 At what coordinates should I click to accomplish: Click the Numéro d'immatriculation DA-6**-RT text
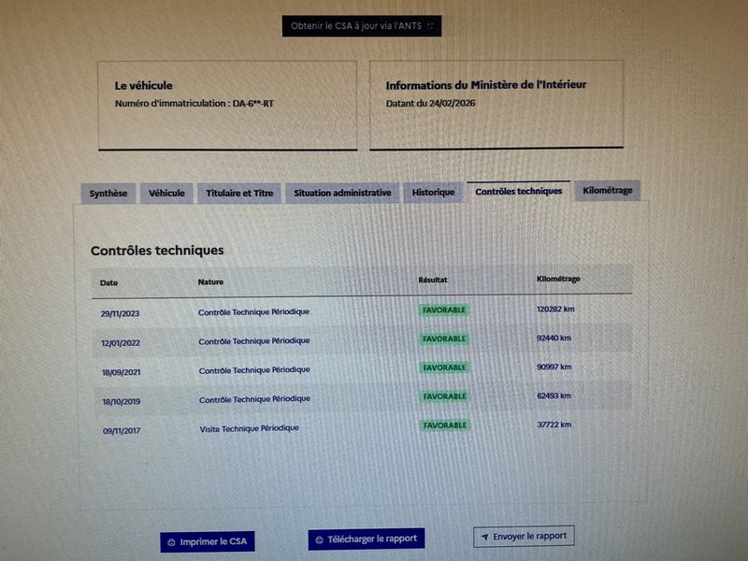click(194, 104)
